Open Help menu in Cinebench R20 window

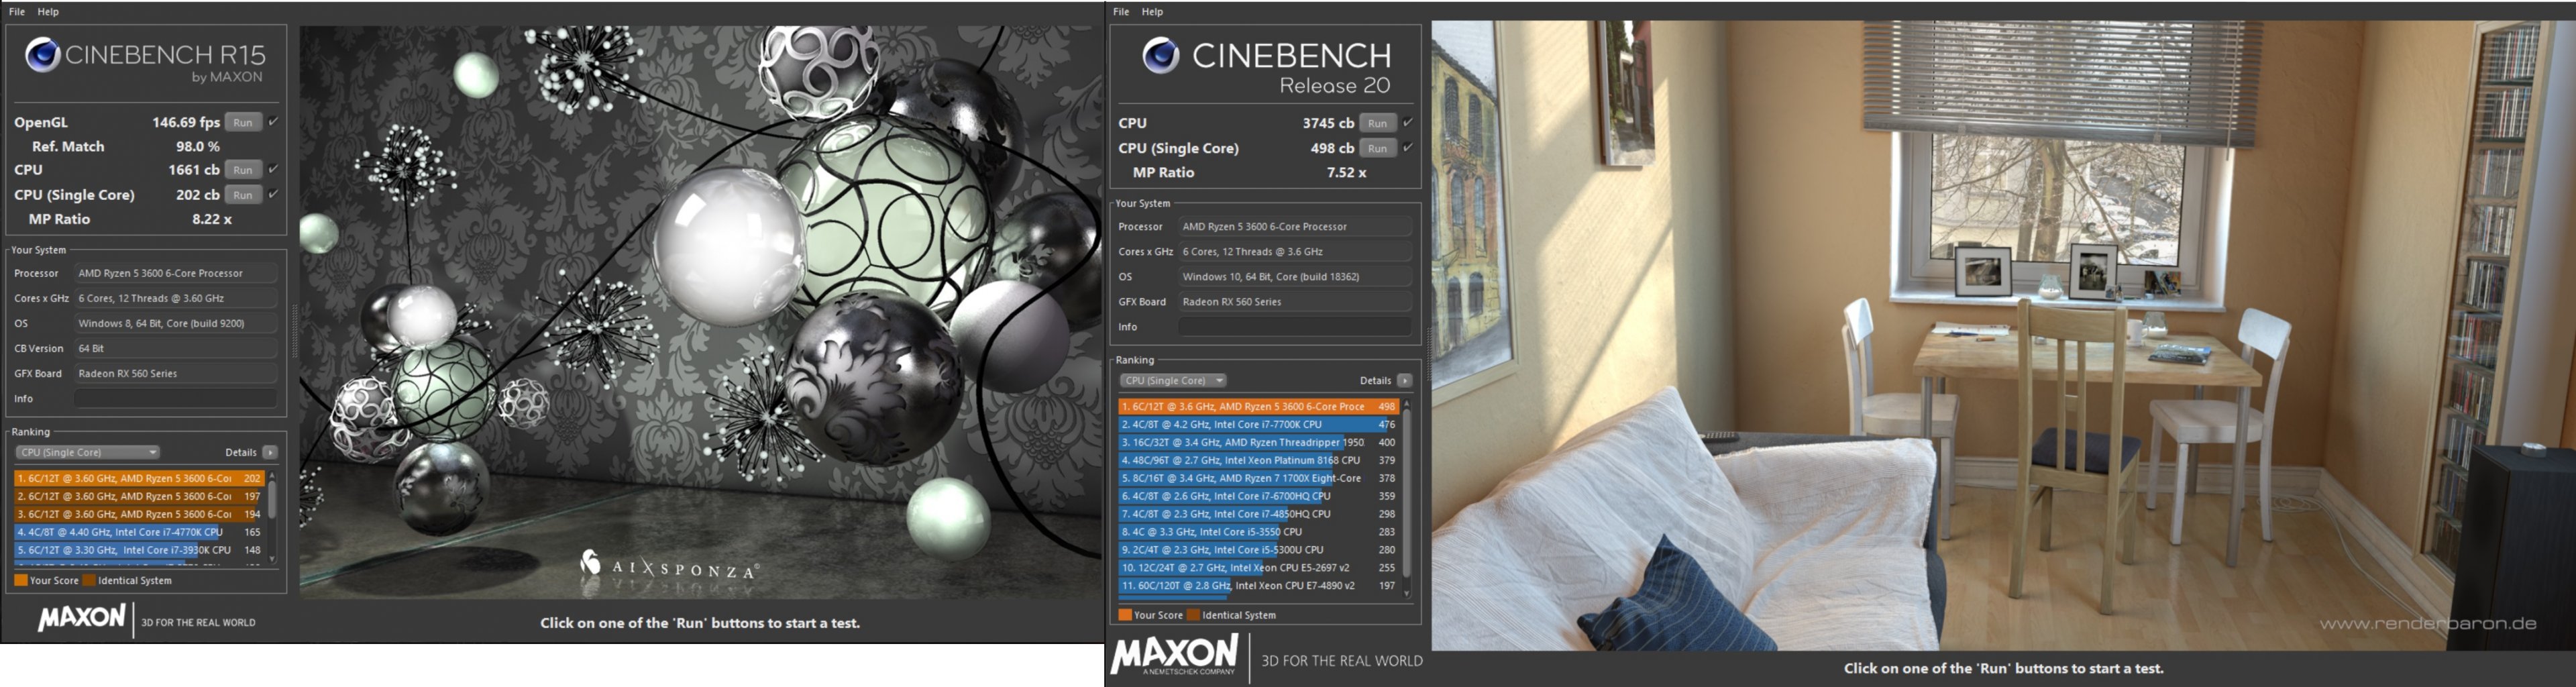(x=1152, y=12)
